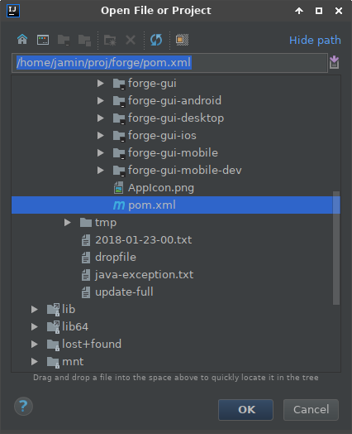Click the Module directory toolbar icon
Viewport: 352px width, 434px height.
coord(84,40)
